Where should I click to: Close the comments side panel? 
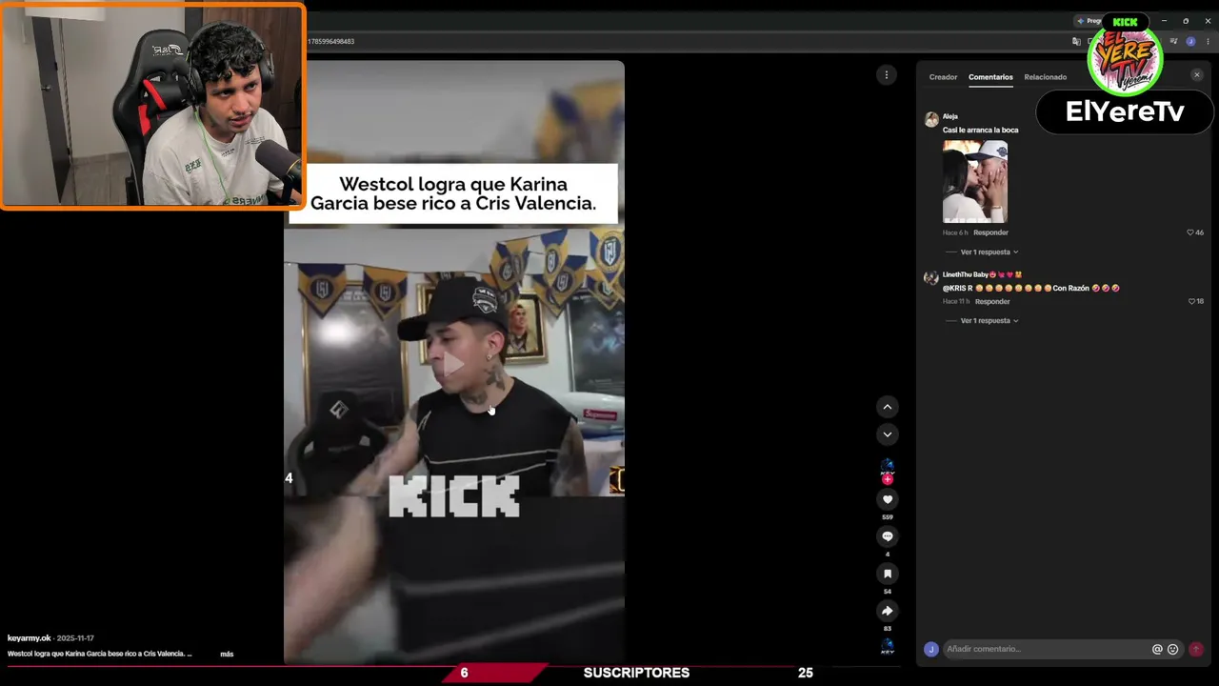[x=1197, y=75]
